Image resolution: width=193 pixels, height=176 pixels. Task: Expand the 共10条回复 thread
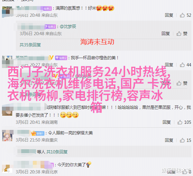(57, 152)
